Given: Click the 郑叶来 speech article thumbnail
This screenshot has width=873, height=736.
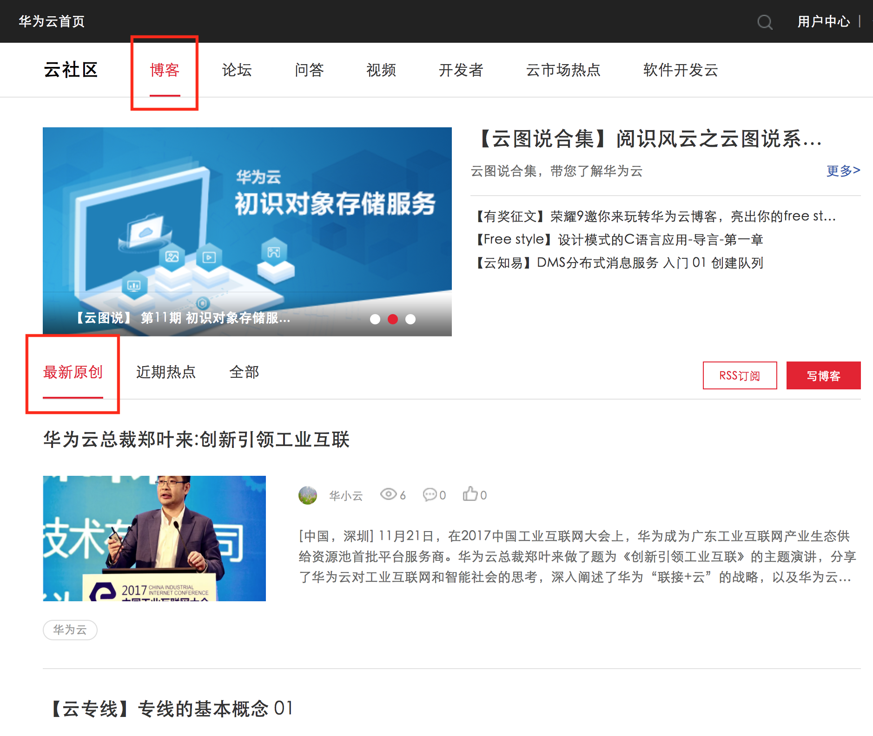Looking at the screenshot, I should point(154,538).
